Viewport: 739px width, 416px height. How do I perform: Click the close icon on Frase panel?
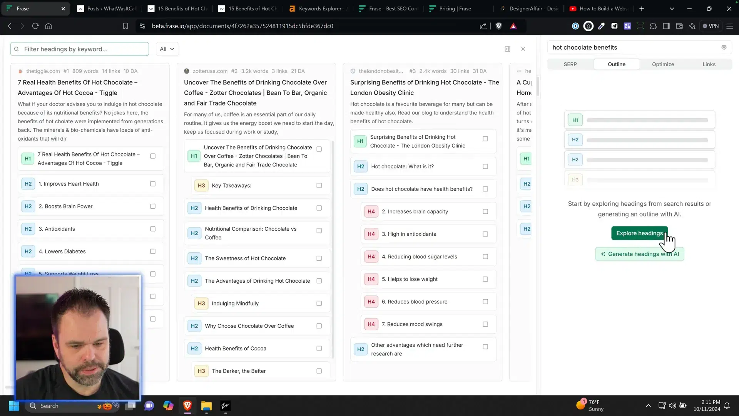coord(523,49)
